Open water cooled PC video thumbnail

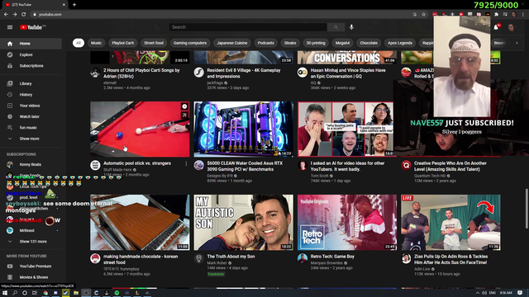[x=244, y=130]
